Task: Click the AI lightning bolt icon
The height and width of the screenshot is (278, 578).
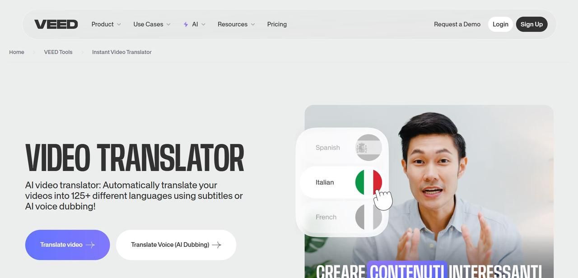Action: (x=186, y=24)
